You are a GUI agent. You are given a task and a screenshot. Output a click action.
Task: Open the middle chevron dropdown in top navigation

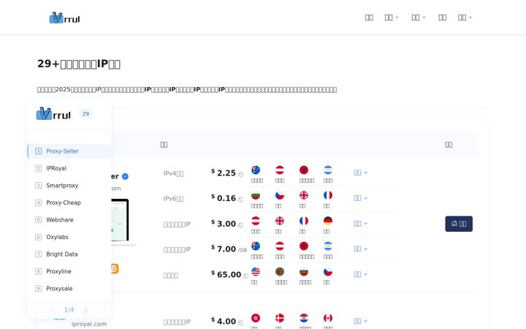point(419,18)
